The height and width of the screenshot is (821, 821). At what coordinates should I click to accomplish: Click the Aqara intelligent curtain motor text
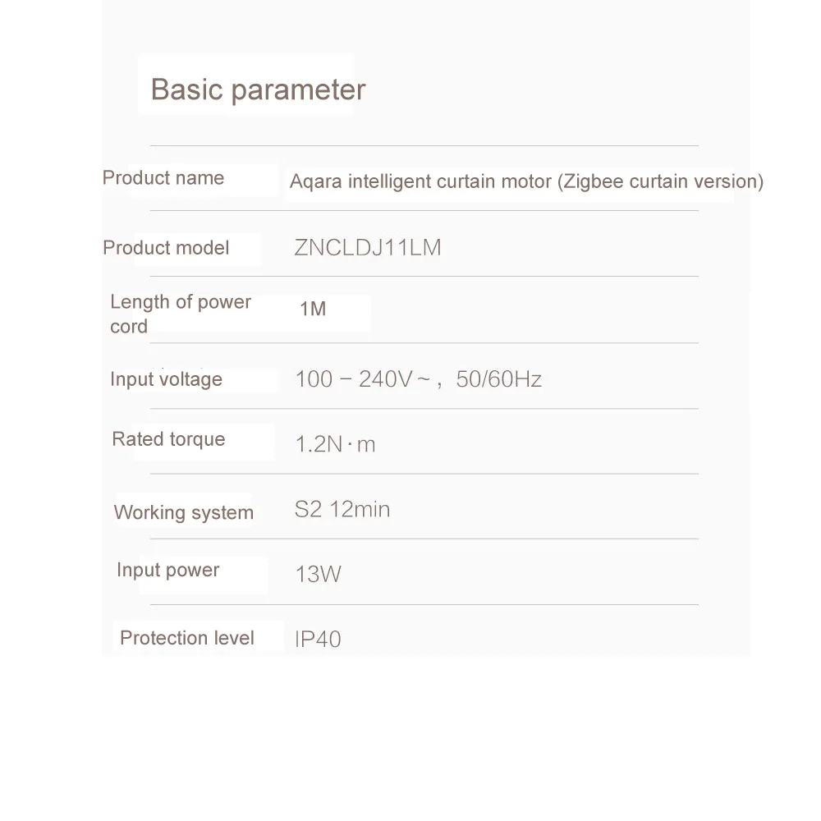point(420,181)
